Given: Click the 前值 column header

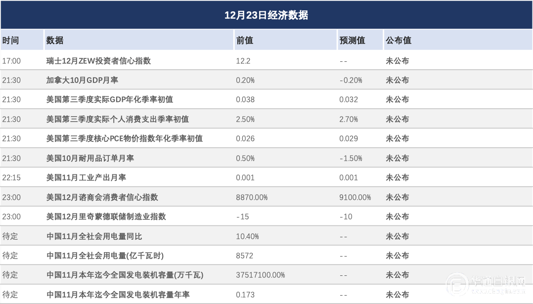Looking at the screenshot, I should coord(245,41).
